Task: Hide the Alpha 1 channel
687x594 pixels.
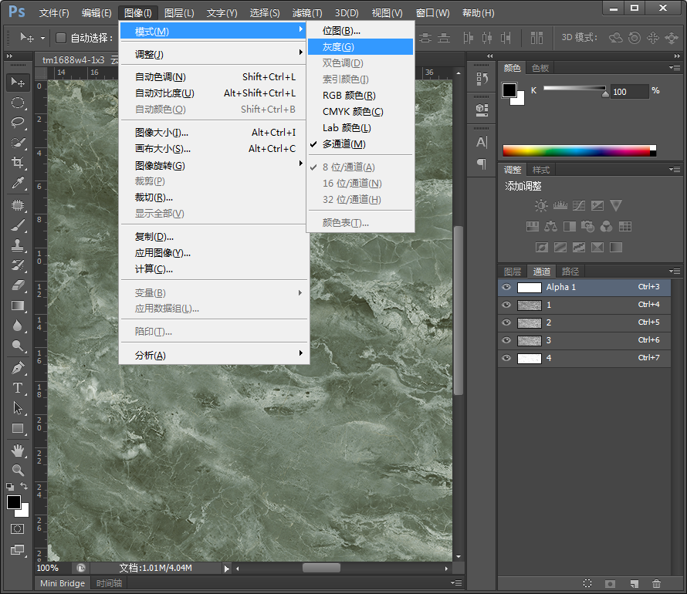Action: [x=506, y=287]
